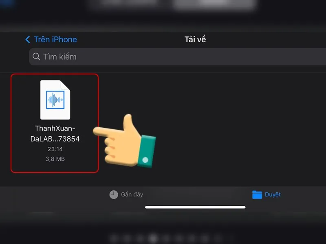This screenshot has width=326, height=244.
Task: Click the blurred right tab at top
Action: (214, 4)
